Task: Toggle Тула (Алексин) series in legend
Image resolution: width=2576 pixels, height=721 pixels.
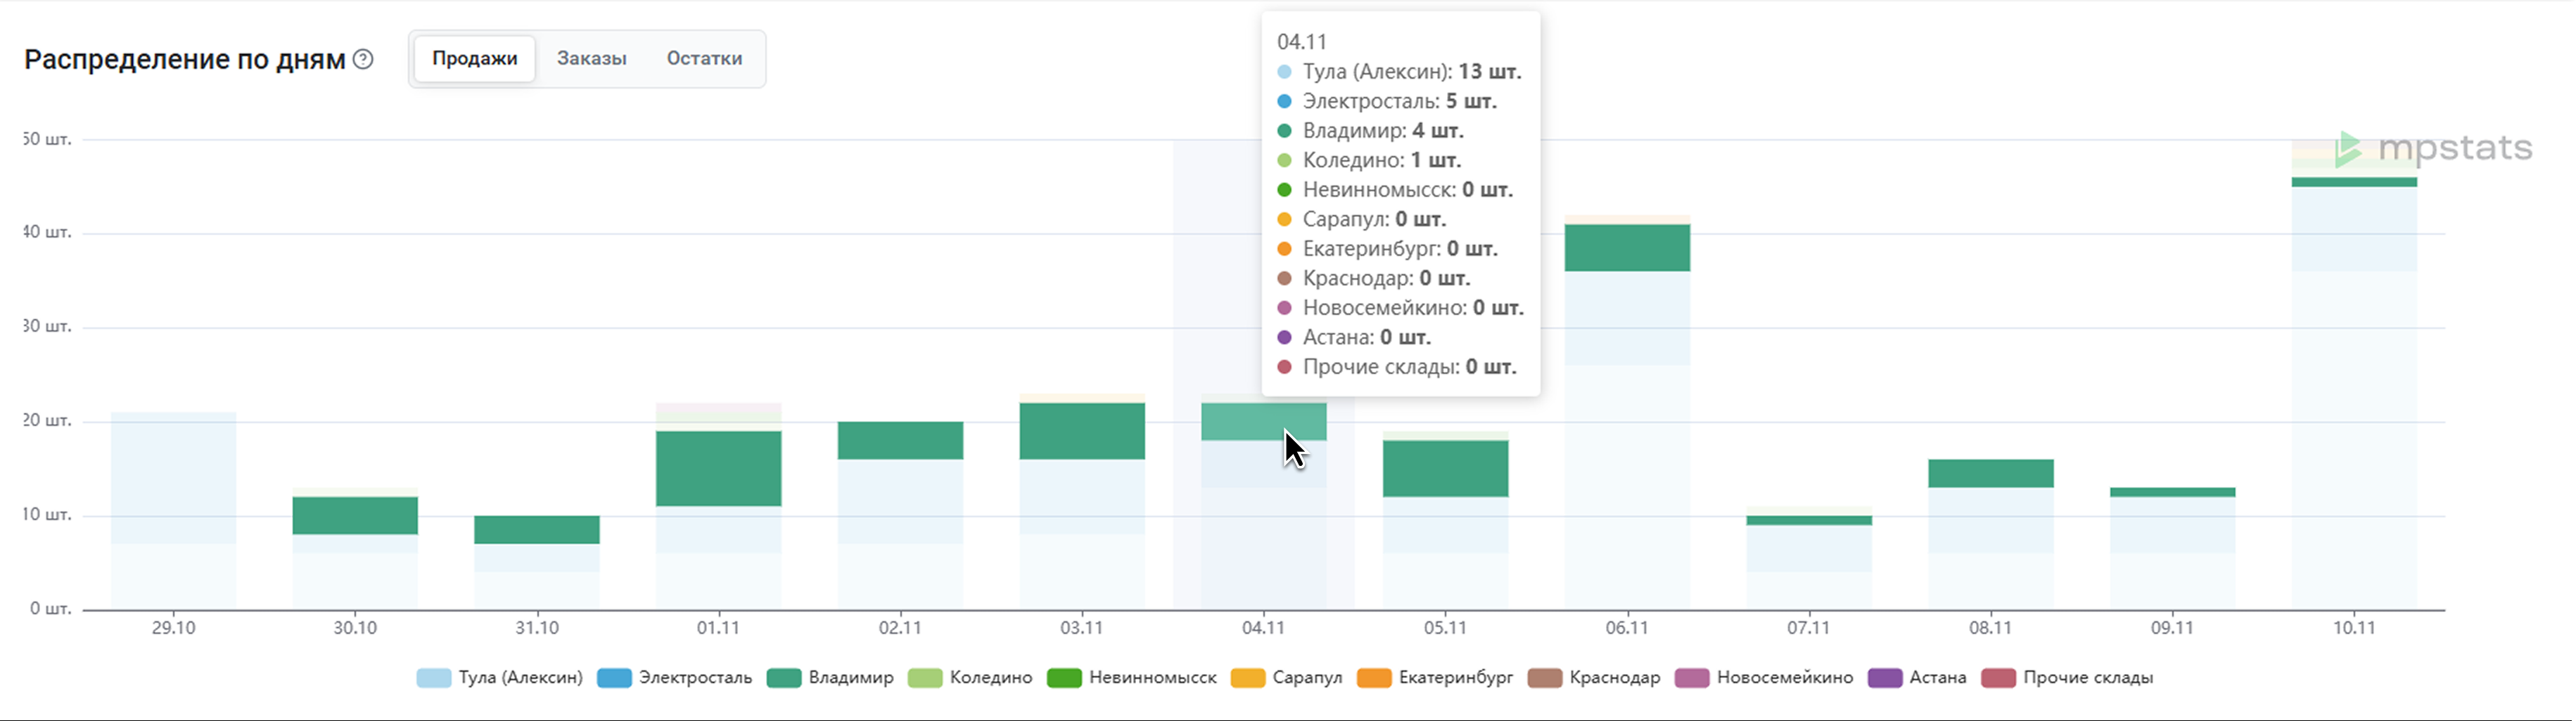Action: tap(499, 678)
